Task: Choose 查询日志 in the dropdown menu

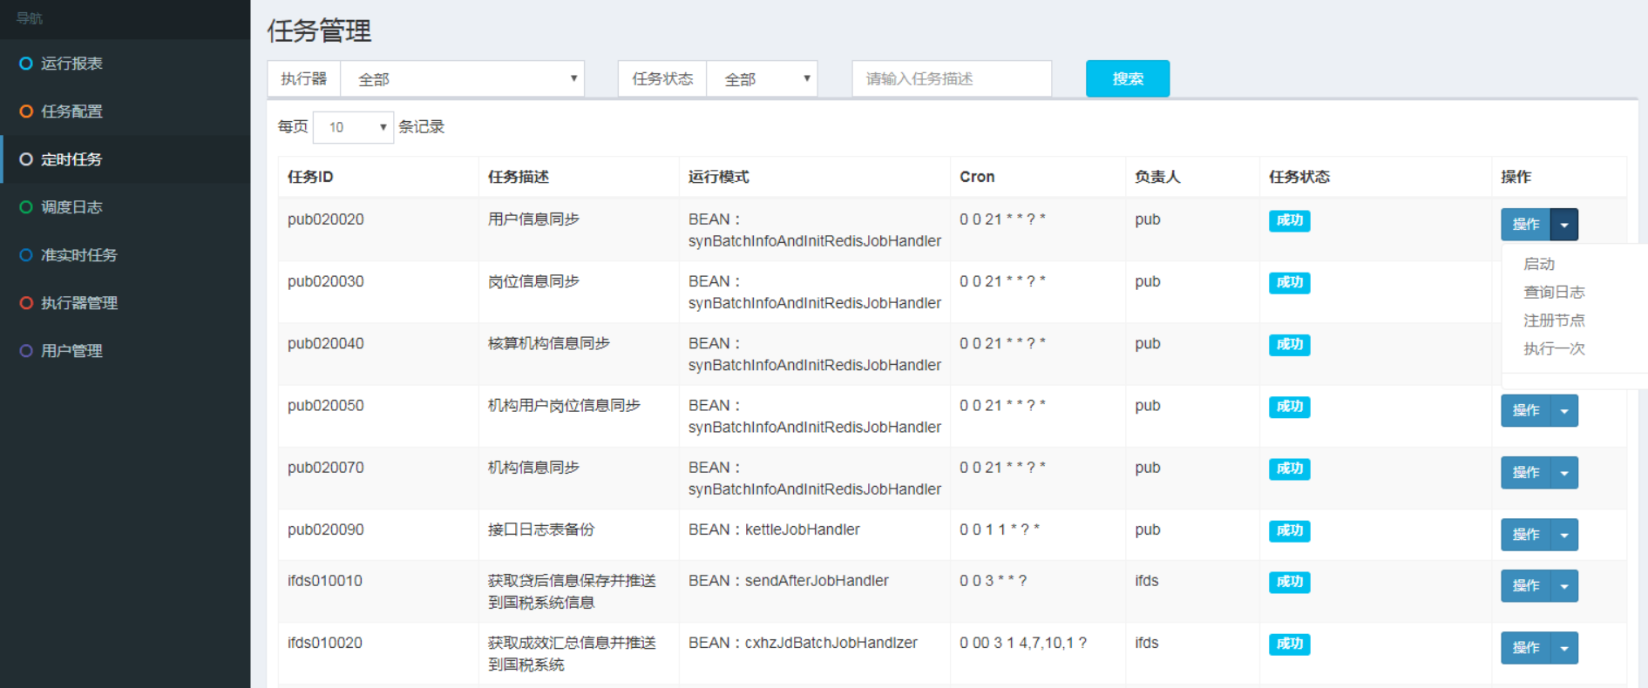Action: coord(1554,293)
